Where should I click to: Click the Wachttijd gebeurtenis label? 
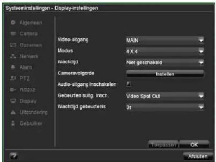(x=82, y=107)
